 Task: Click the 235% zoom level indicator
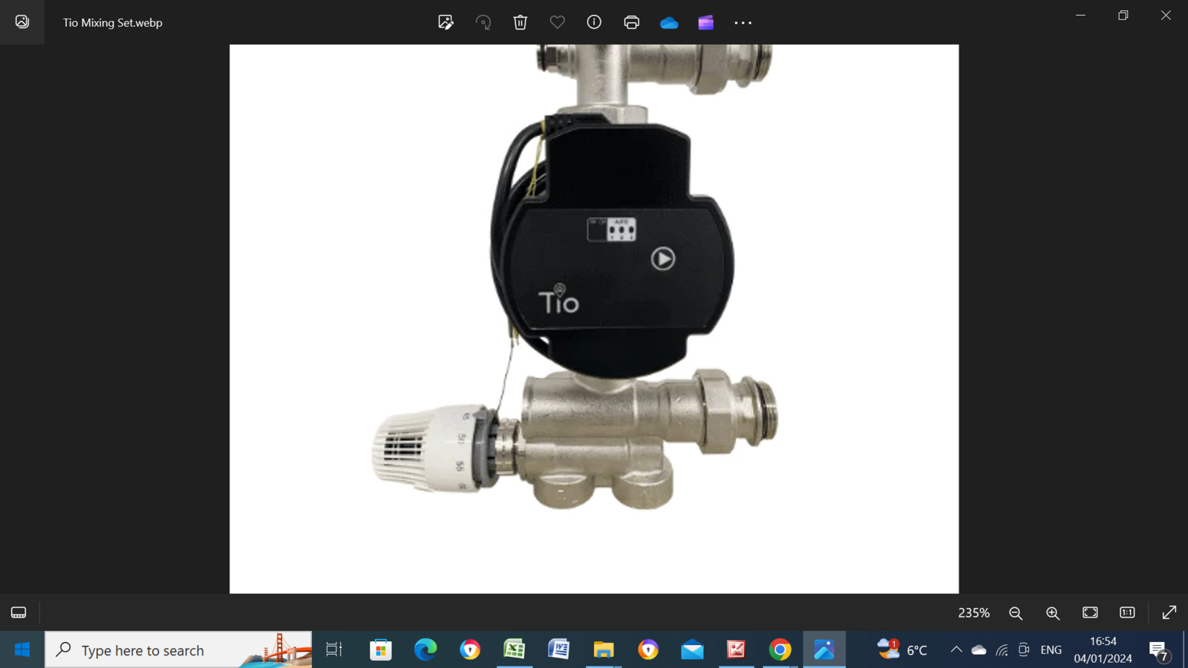pyautogui.click(x=973, y=612)
